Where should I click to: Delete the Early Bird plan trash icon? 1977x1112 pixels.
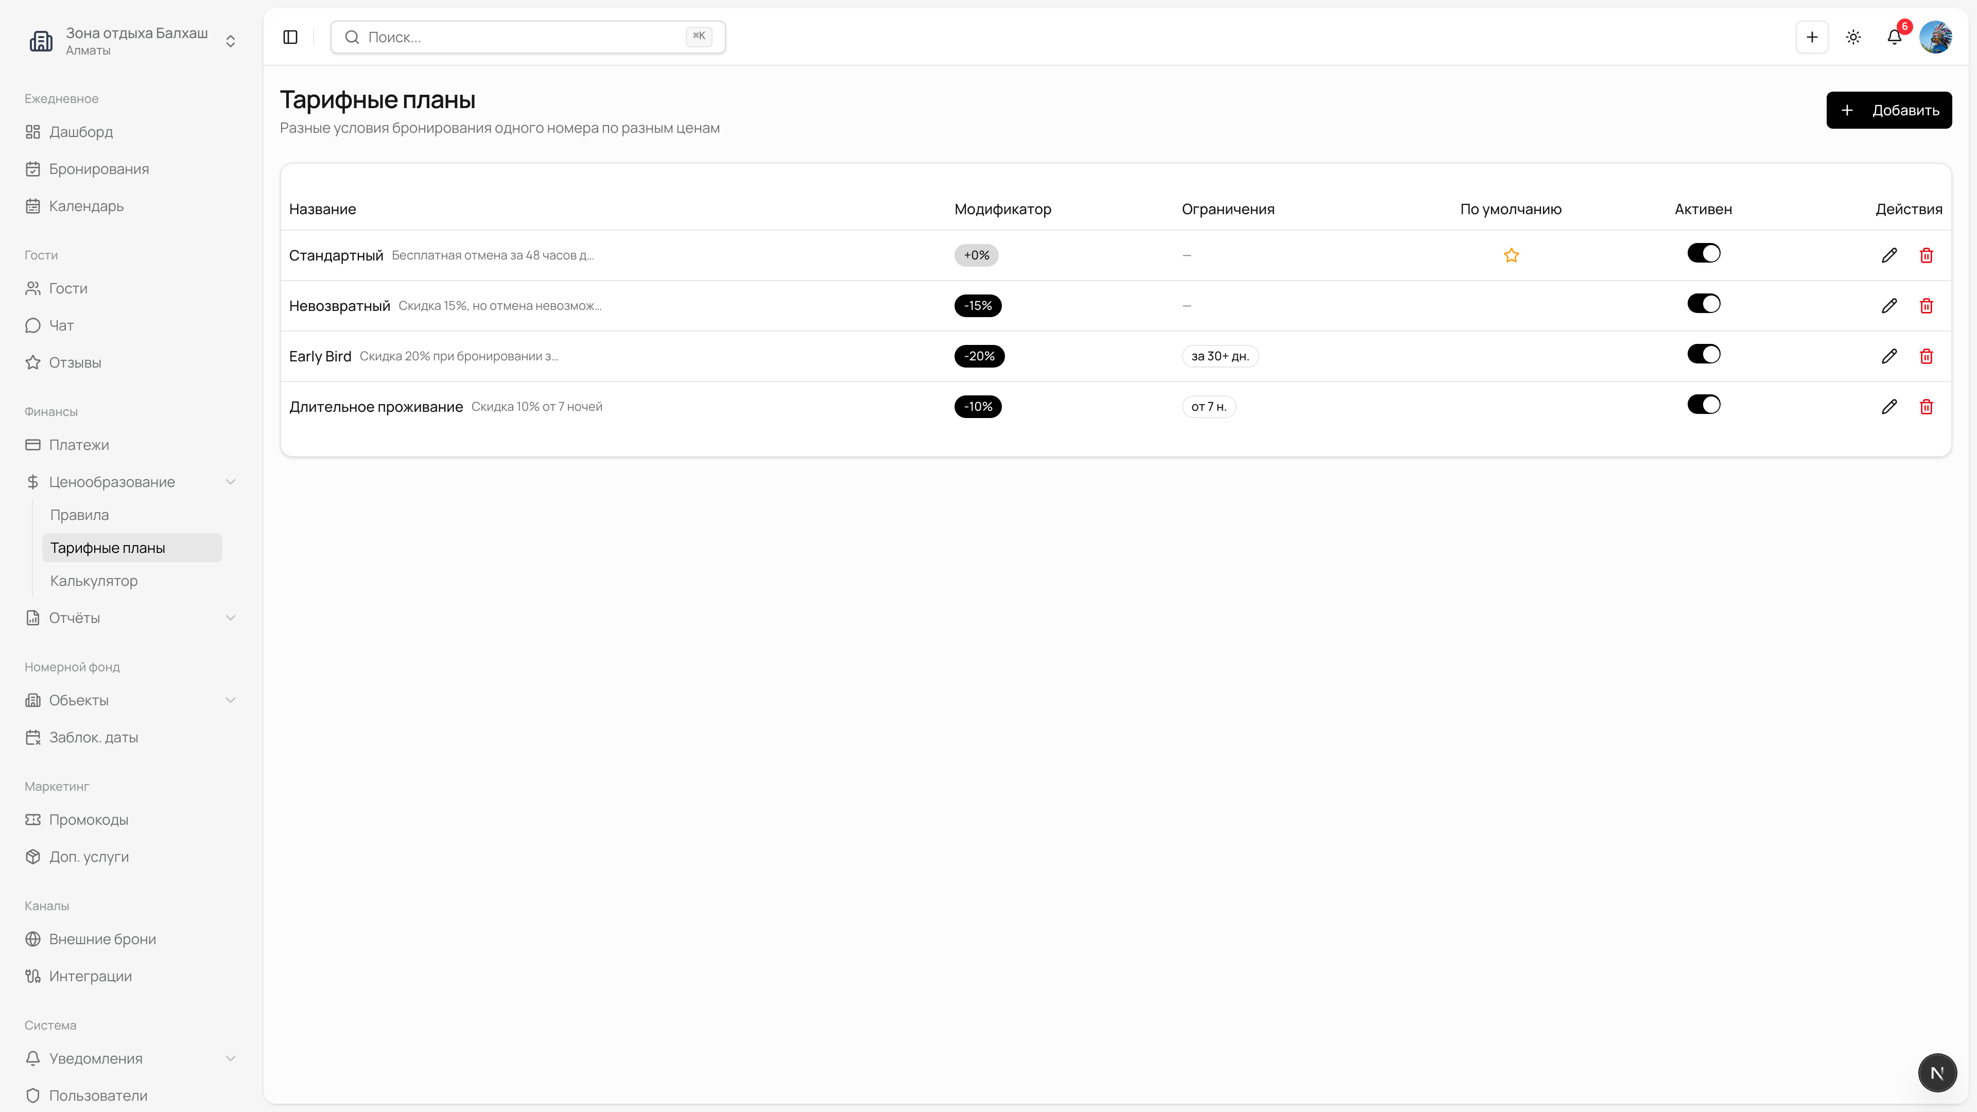(x=1927, y=356)
